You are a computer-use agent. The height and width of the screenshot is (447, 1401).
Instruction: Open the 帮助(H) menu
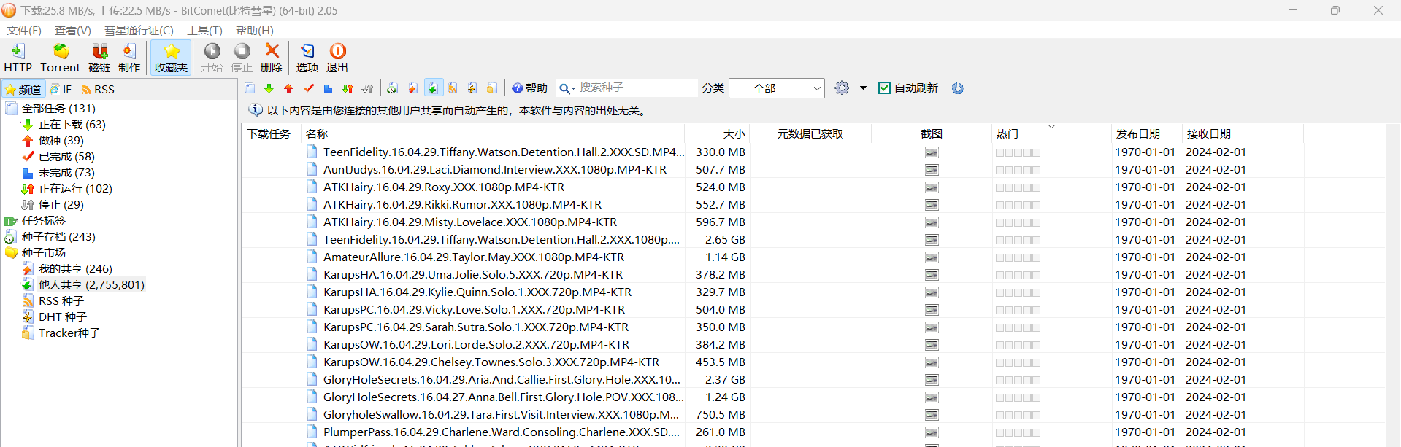[255, 30]
